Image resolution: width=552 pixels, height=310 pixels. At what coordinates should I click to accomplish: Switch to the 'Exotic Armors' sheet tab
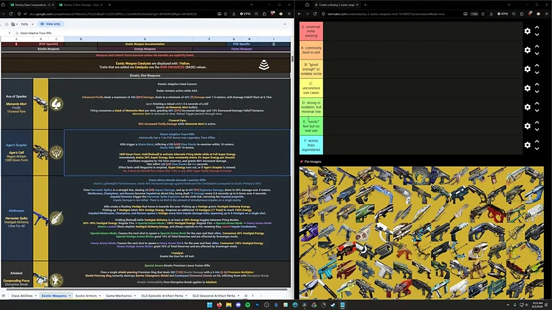(86, 296)
